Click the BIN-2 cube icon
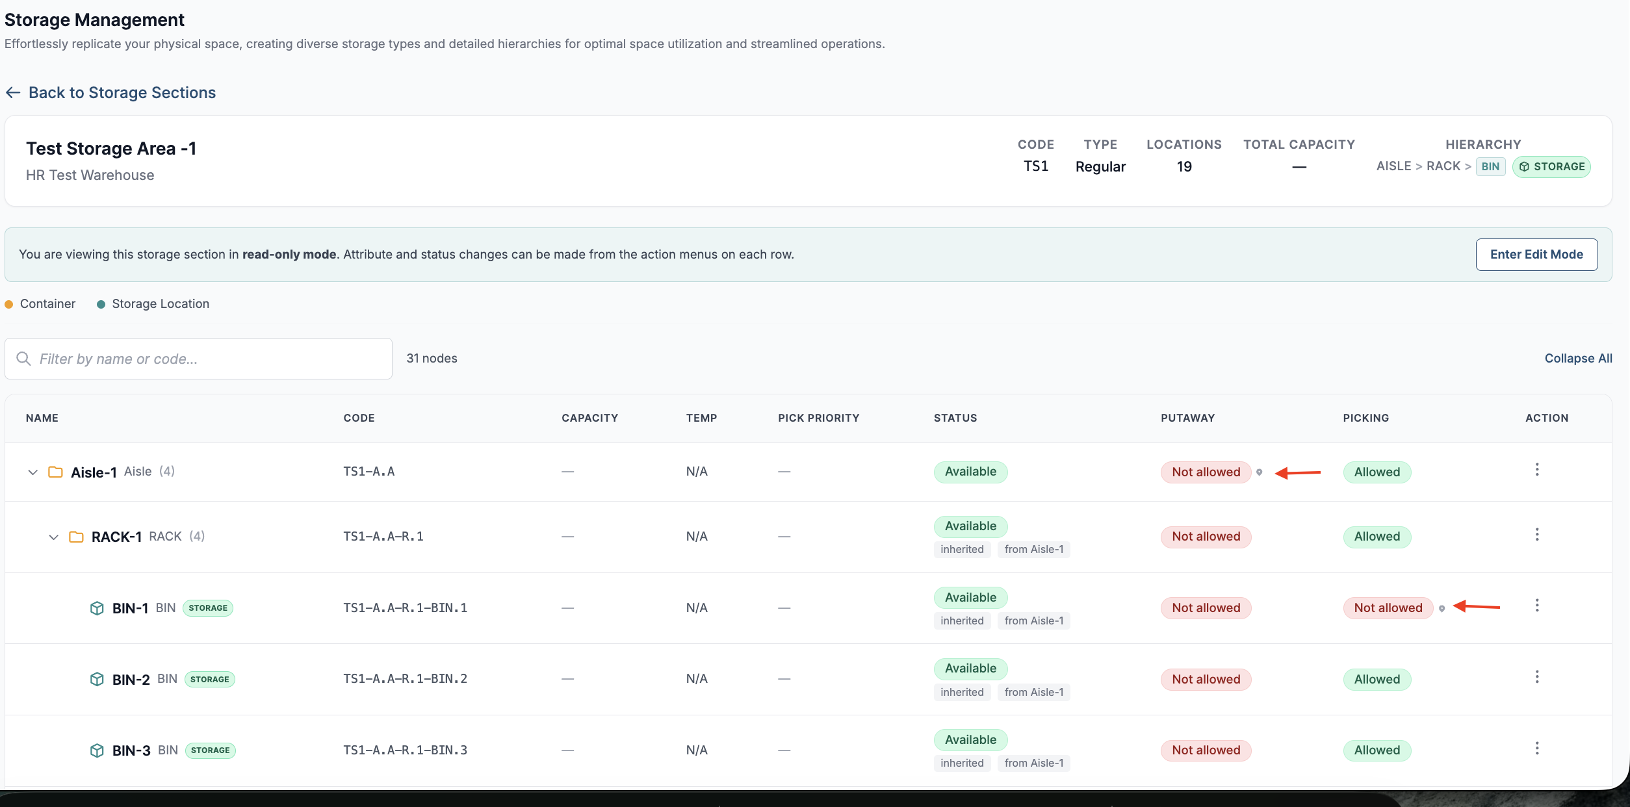 97,680
